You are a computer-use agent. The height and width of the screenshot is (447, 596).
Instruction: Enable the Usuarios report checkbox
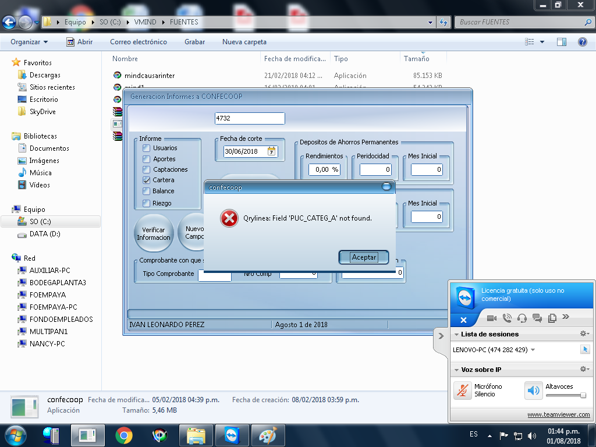tap(147, 148)
